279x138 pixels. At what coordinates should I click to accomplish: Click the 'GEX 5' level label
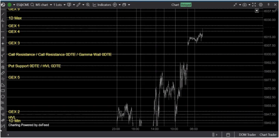coord(14,77)
